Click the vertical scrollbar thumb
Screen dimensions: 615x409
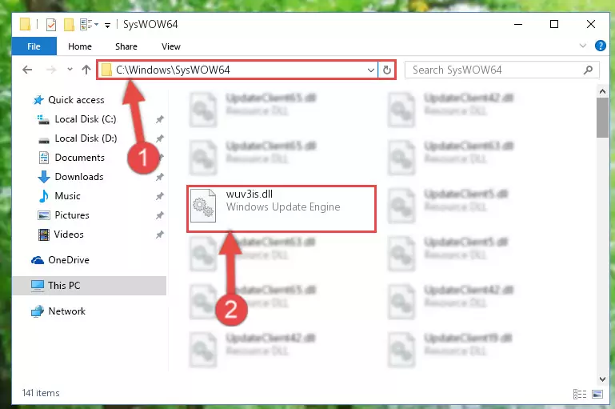pos(602,118)
